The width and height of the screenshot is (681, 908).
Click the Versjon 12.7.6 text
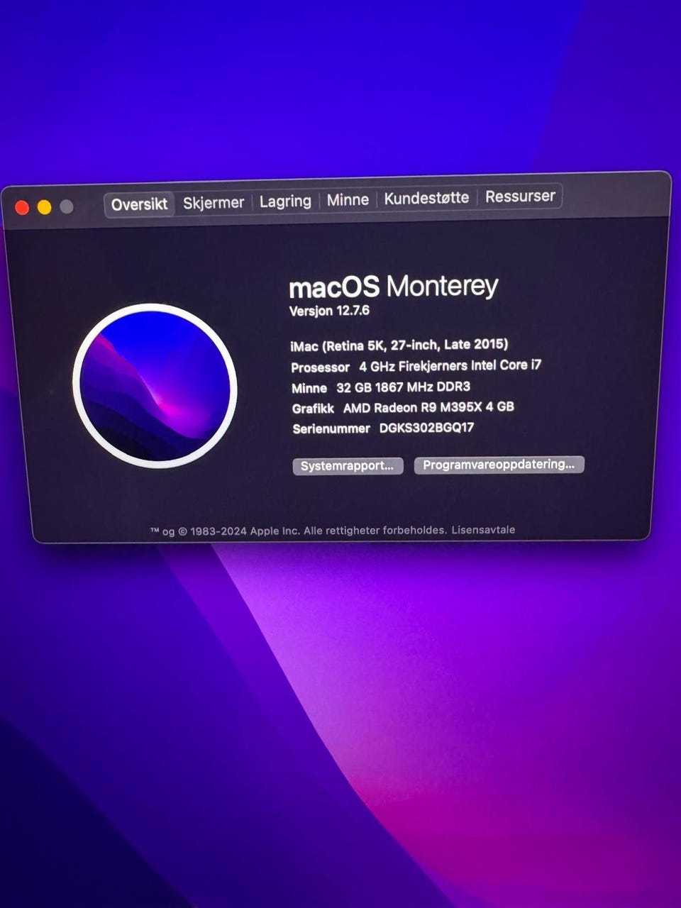point(329,311)
